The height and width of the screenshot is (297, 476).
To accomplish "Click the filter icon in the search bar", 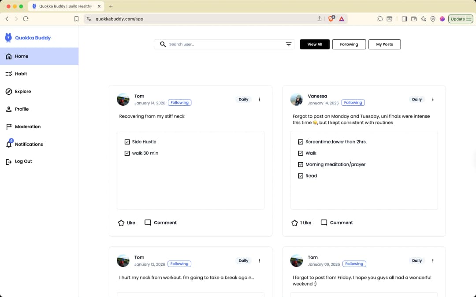I will (x=289, y=45).
